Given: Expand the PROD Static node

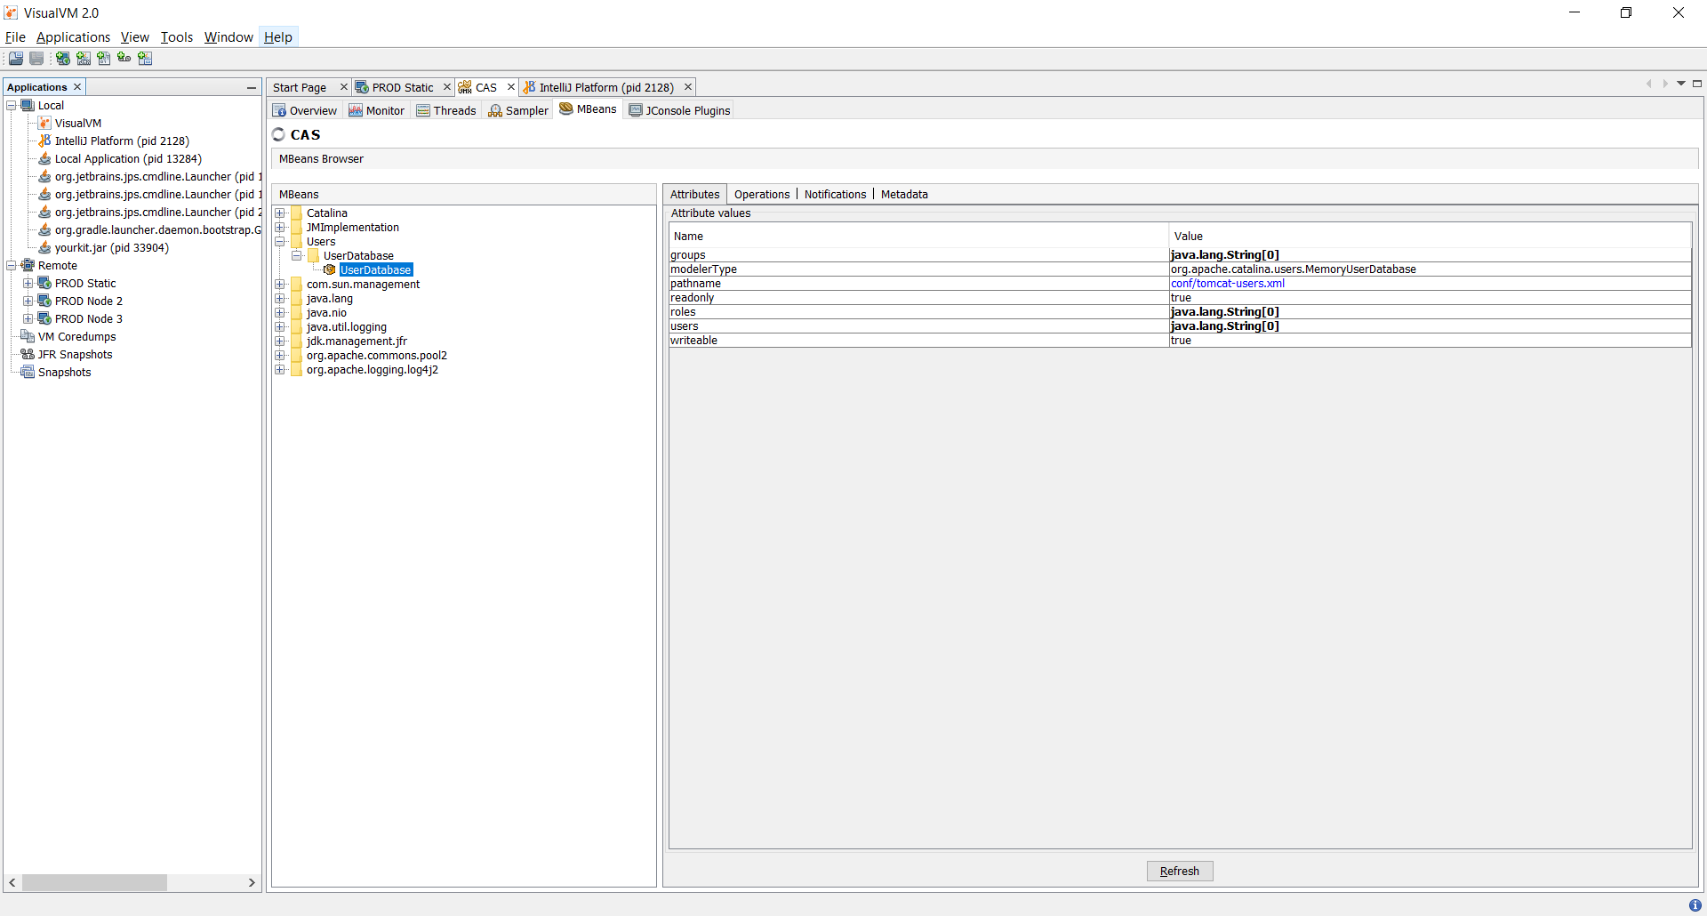Looking at the screenshot, I should [x=28, y=283].
